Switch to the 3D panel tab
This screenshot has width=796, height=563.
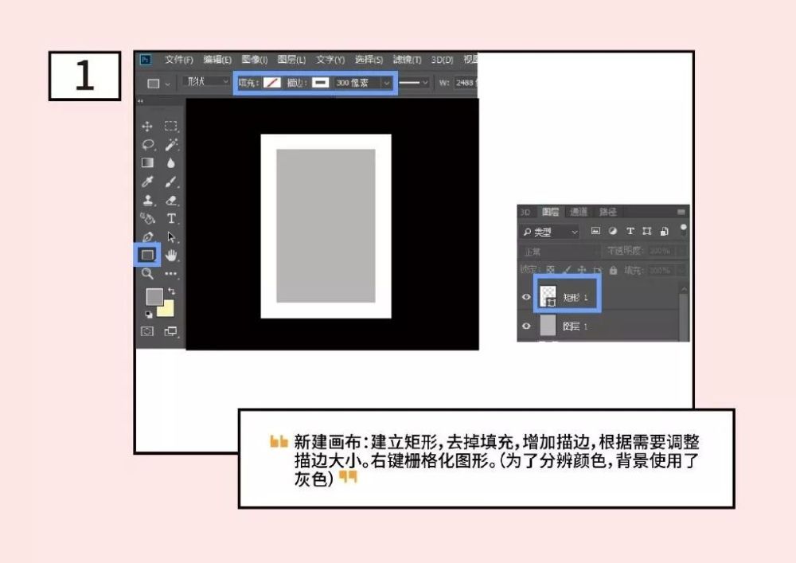click(x=526, y=212)
